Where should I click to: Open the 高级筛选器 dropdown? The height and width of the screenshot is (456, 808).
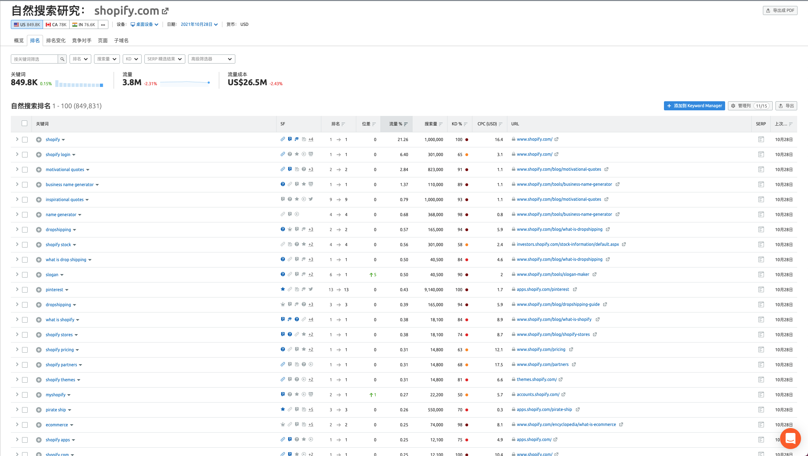click(x=212, y=59)
